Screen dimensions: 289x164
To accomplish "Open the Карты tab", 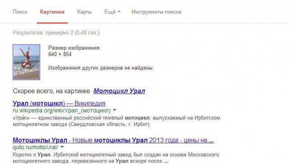I will pyautogui.click(x=84, y=12).
